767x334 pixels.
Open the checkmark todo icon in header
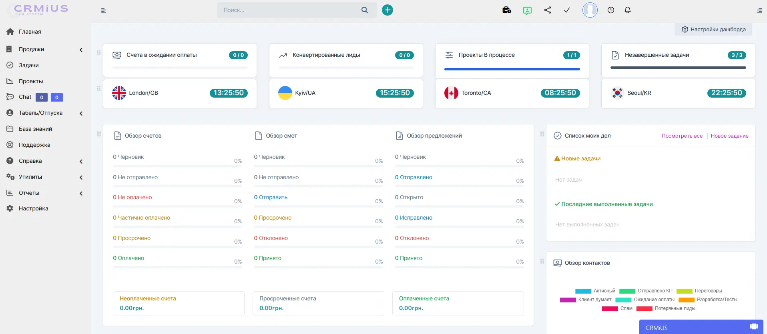coord(567,10)
